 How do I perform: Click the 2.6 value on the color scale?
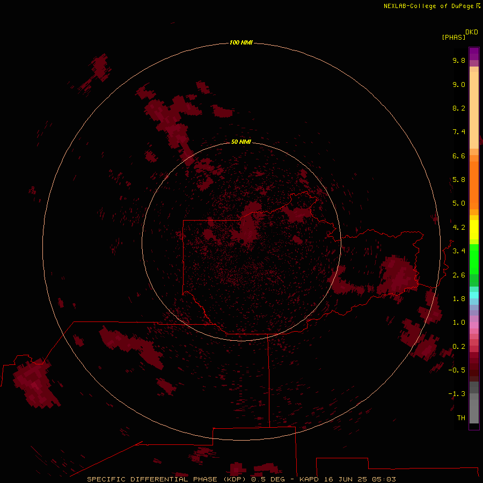[459, 275]
